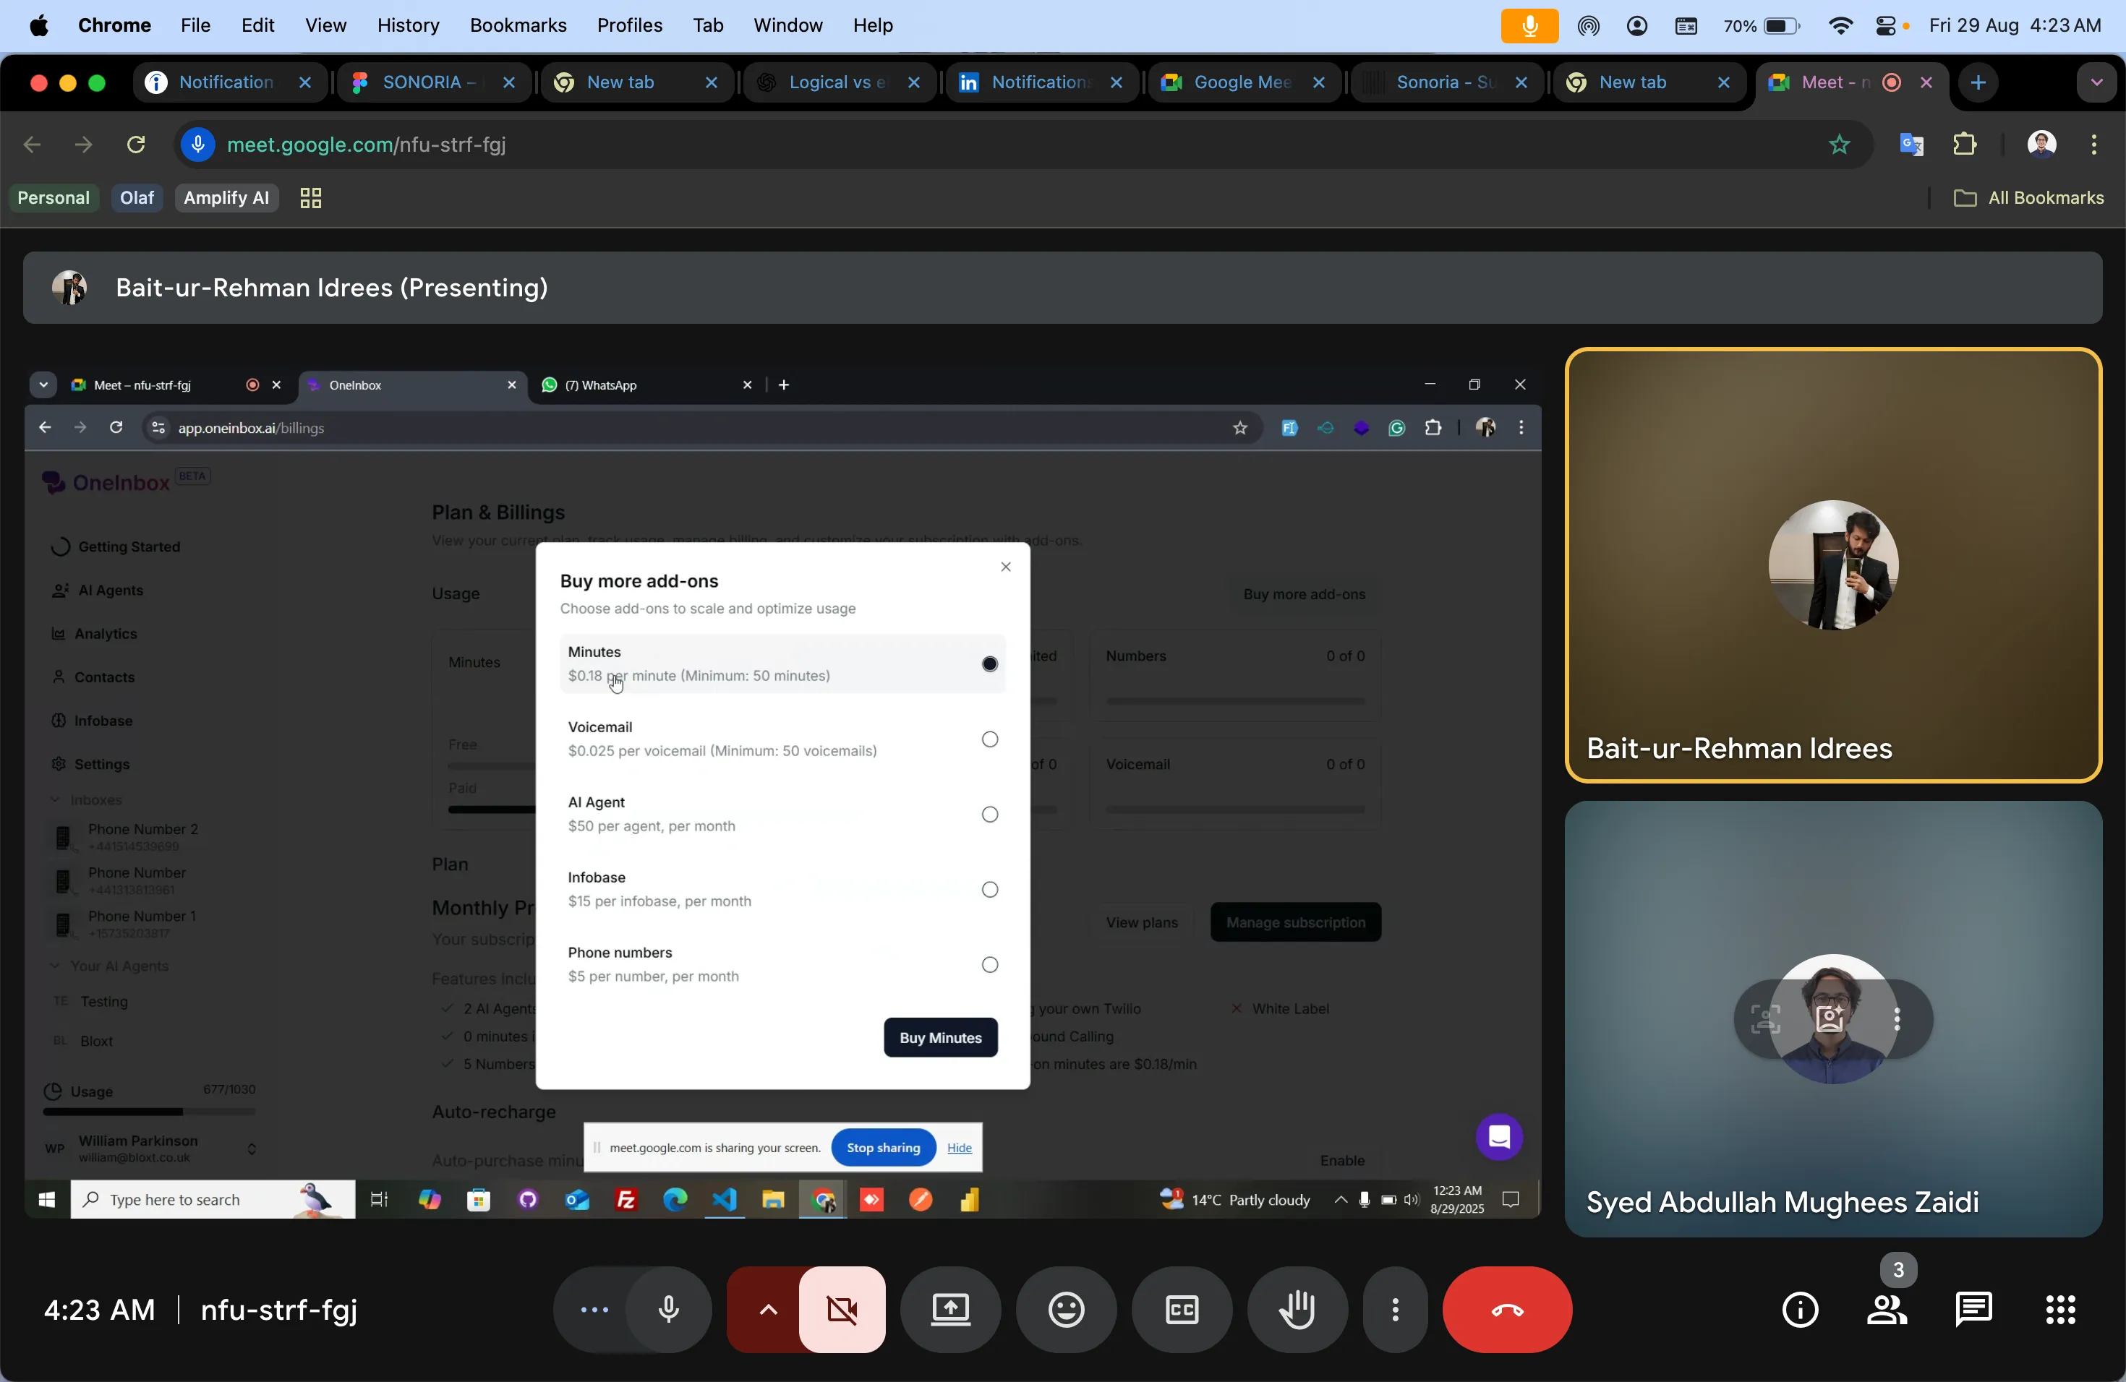This screenshot has height=1382, width=2126.
Task: Expand the William Parkinson account menu
Action: pos(253,1149)
